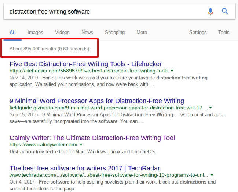Expand dropdown arrow beside lifehacker URL
This screenshot has width=238, height=192.
172,71
